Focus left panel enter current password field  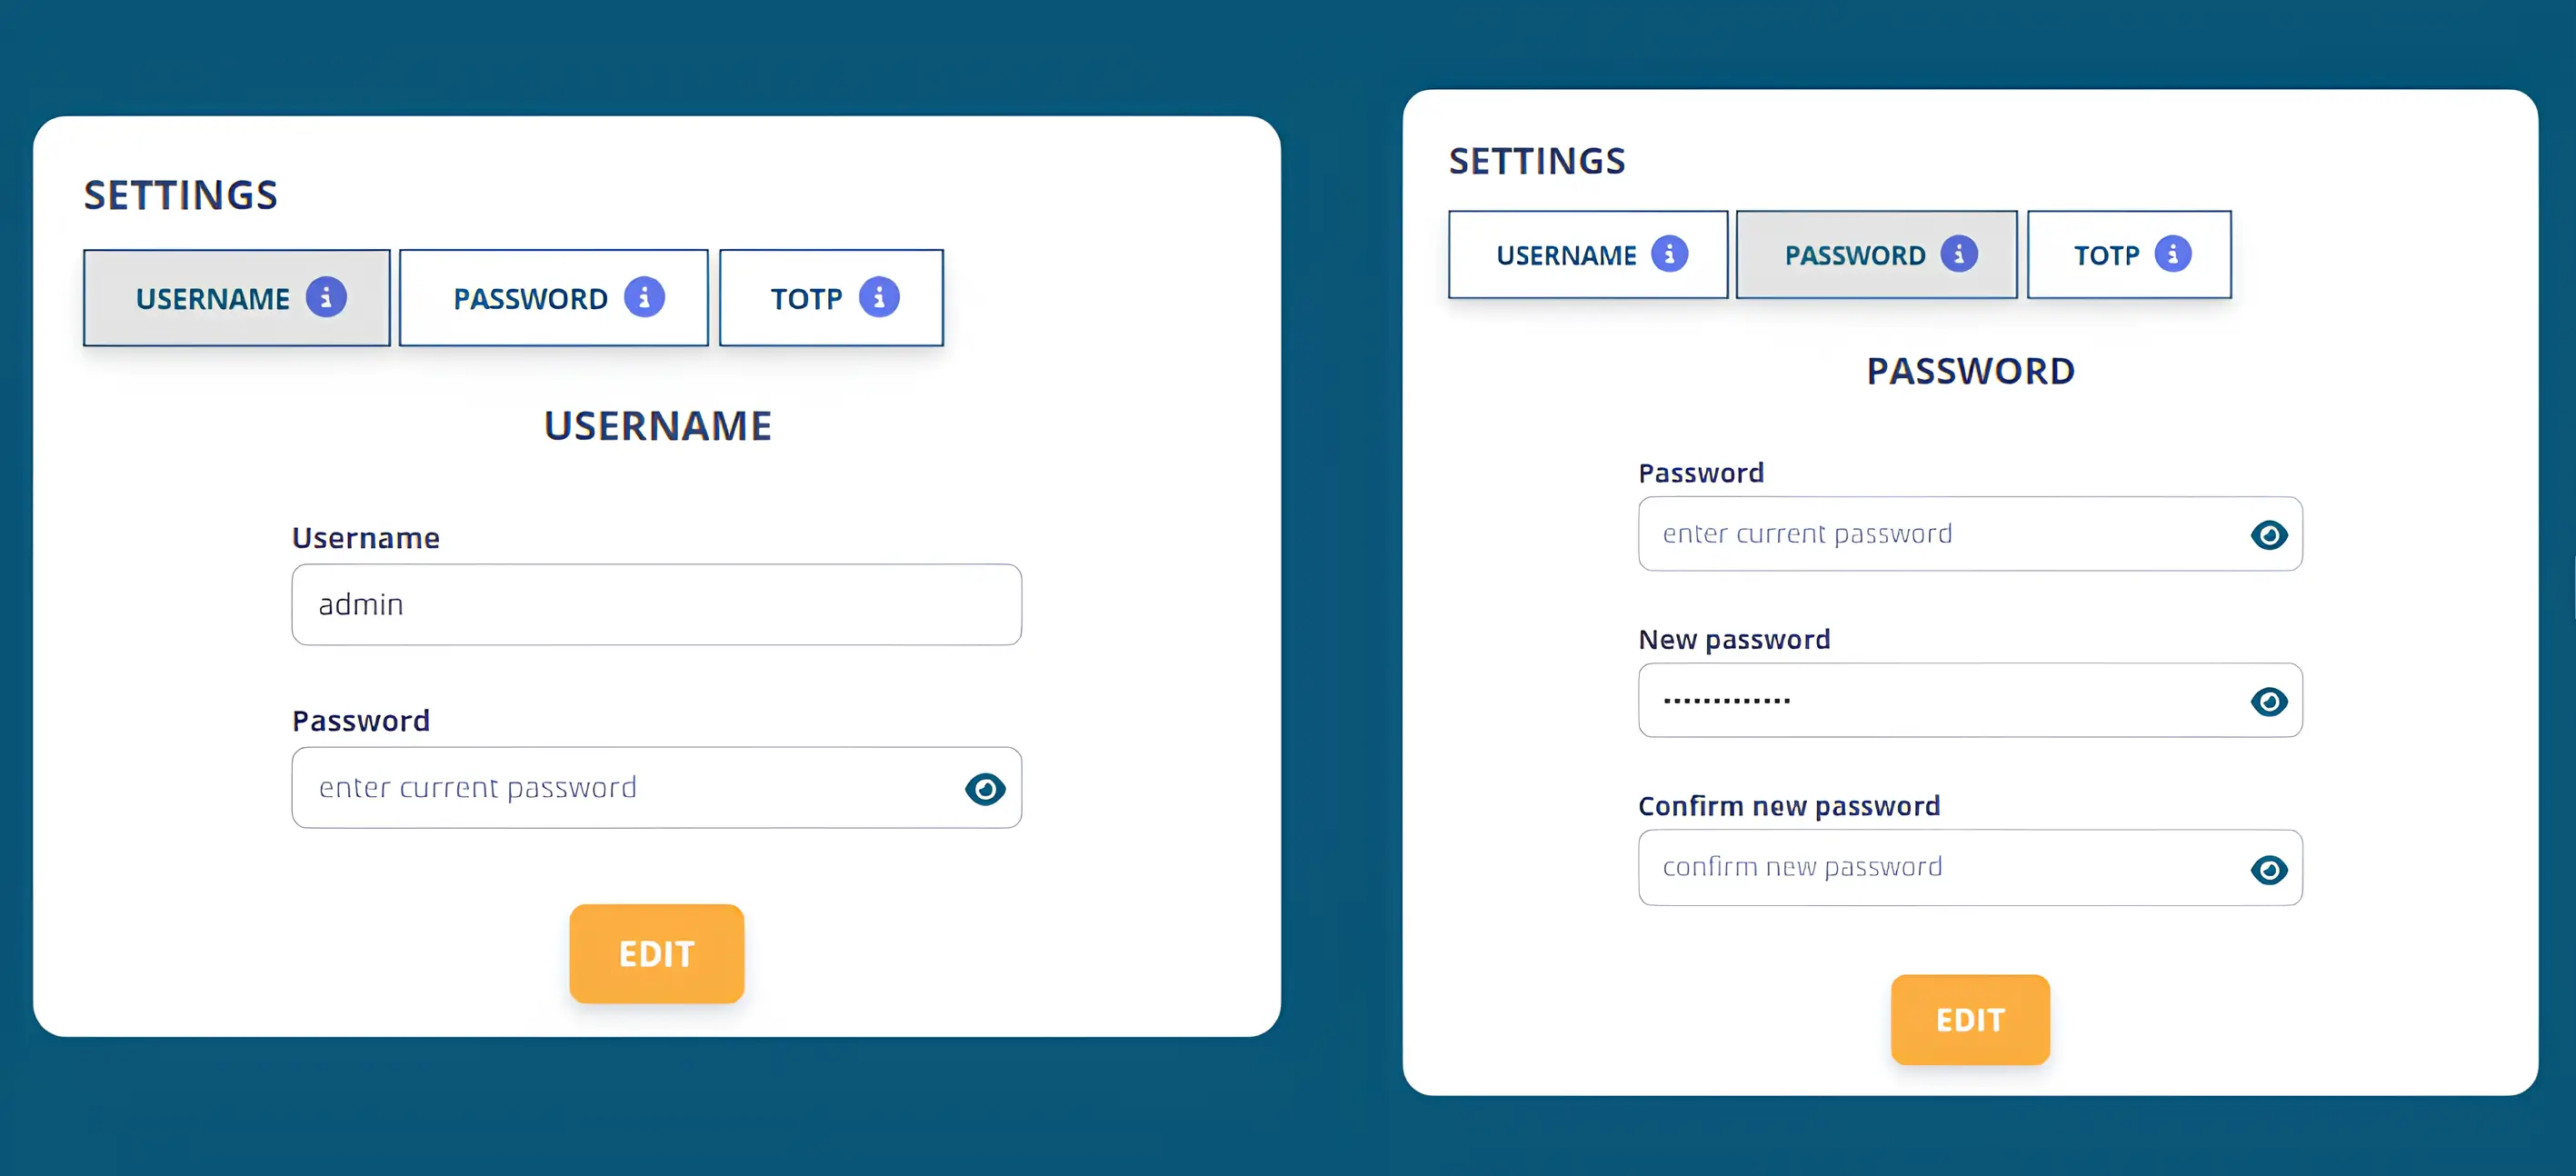(657, 788)
